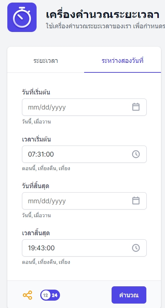Click the วันนี้ shortcut under start date

tap(27, 122)
